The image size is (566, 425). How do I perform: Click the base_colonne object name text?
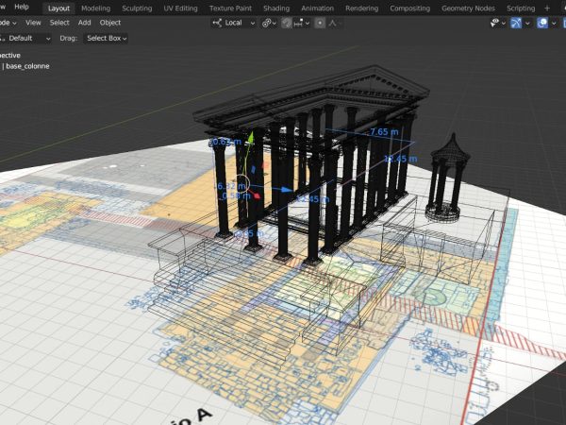coord(27,66)
